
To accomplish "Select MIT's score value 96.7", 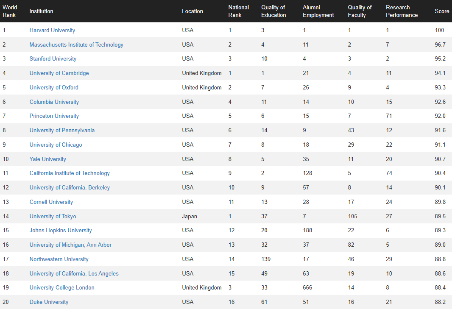I will pyautogui.click(x=440, y=45).
